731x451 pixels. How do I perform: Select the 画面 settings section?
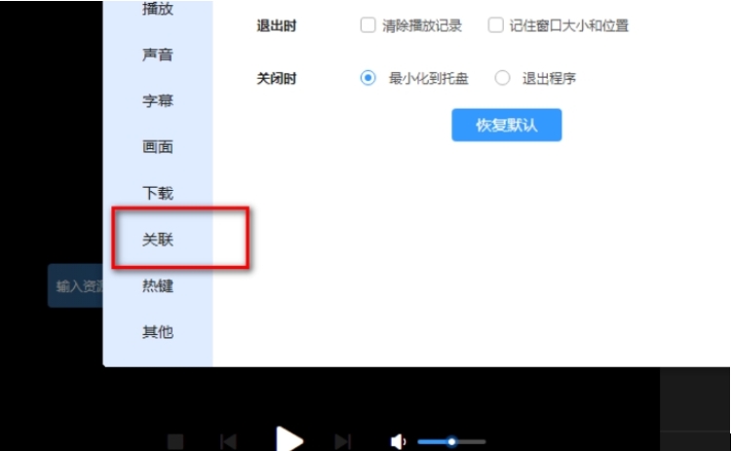click(x=158, y=147)
